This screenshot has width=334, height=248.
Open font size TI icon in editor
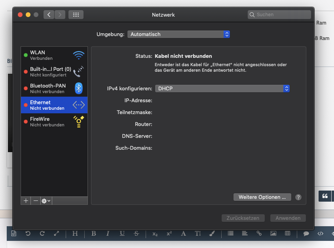198,233
